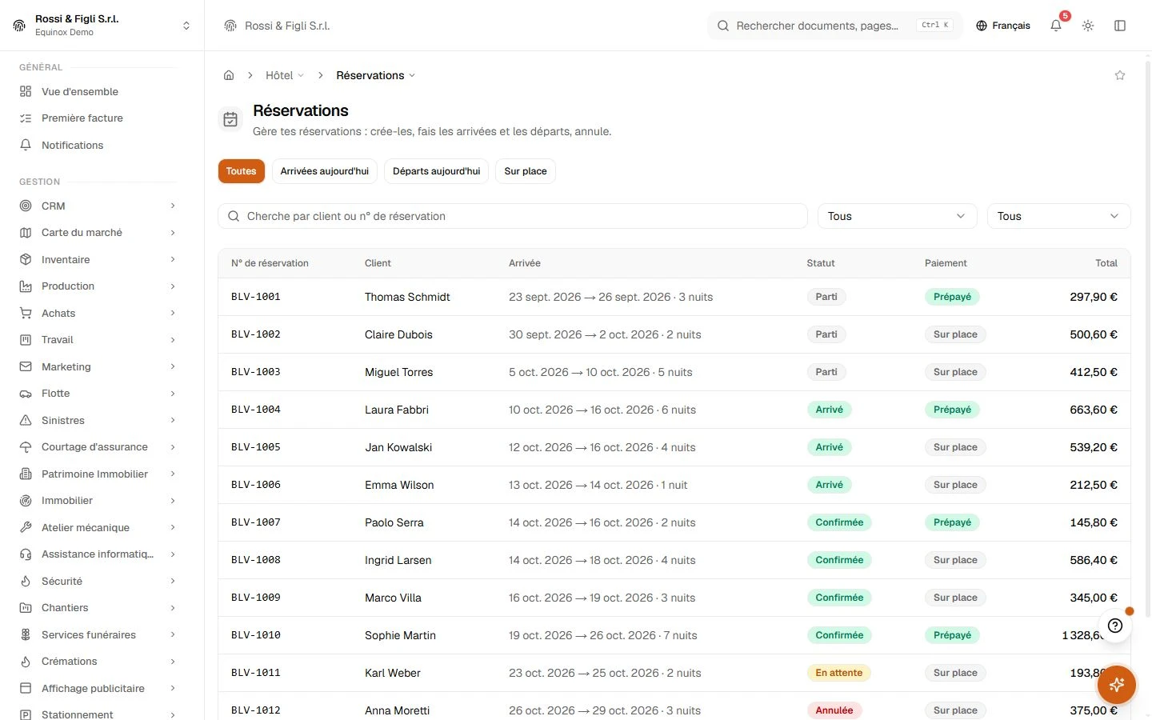Click the Inventaire box icon
The height and width of the screenshot is (720, 1152).
point(26,259)
